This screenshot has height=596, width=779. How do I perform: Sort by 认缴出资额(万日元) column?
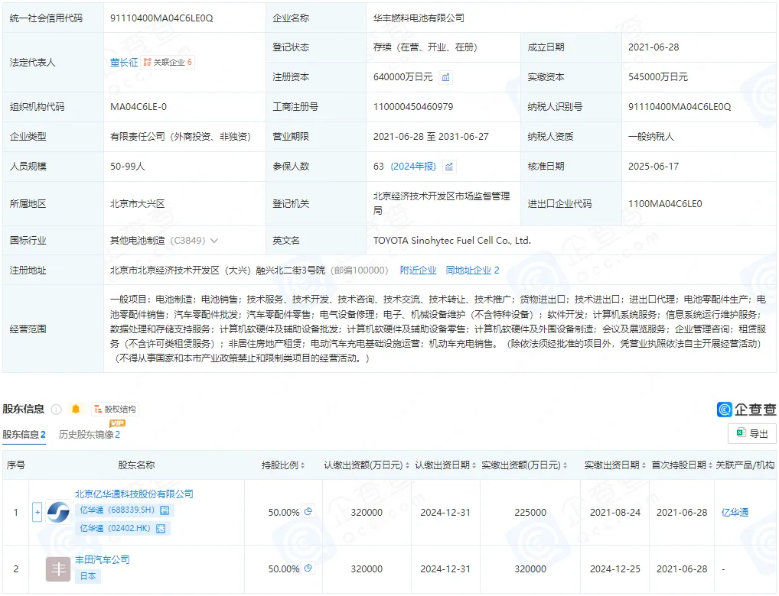407,465
